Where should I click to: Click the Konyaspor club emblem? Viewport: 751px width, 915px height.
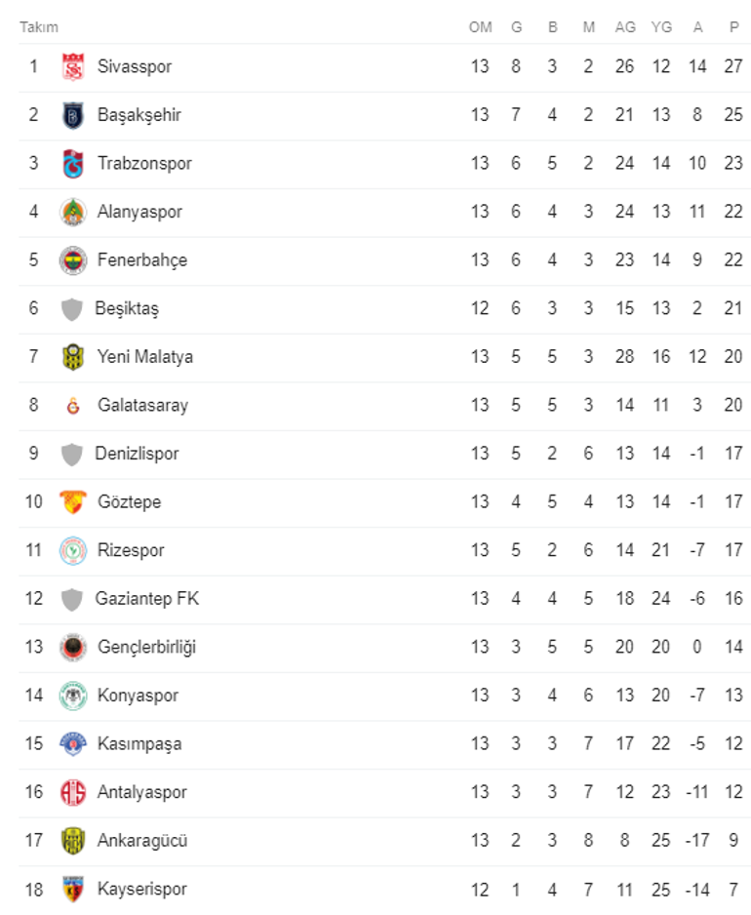(x=73, y=696)
